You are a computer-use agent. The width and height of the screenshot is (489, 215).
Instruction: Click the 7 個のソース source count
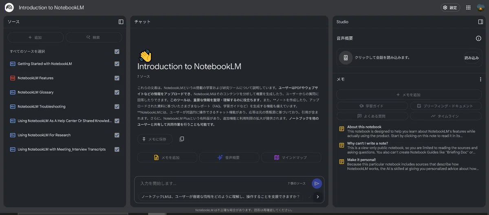[x=297, y=184]
